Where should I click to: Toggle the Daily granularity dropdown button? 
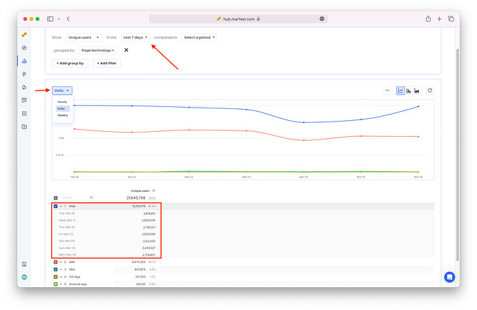[62, 90]
